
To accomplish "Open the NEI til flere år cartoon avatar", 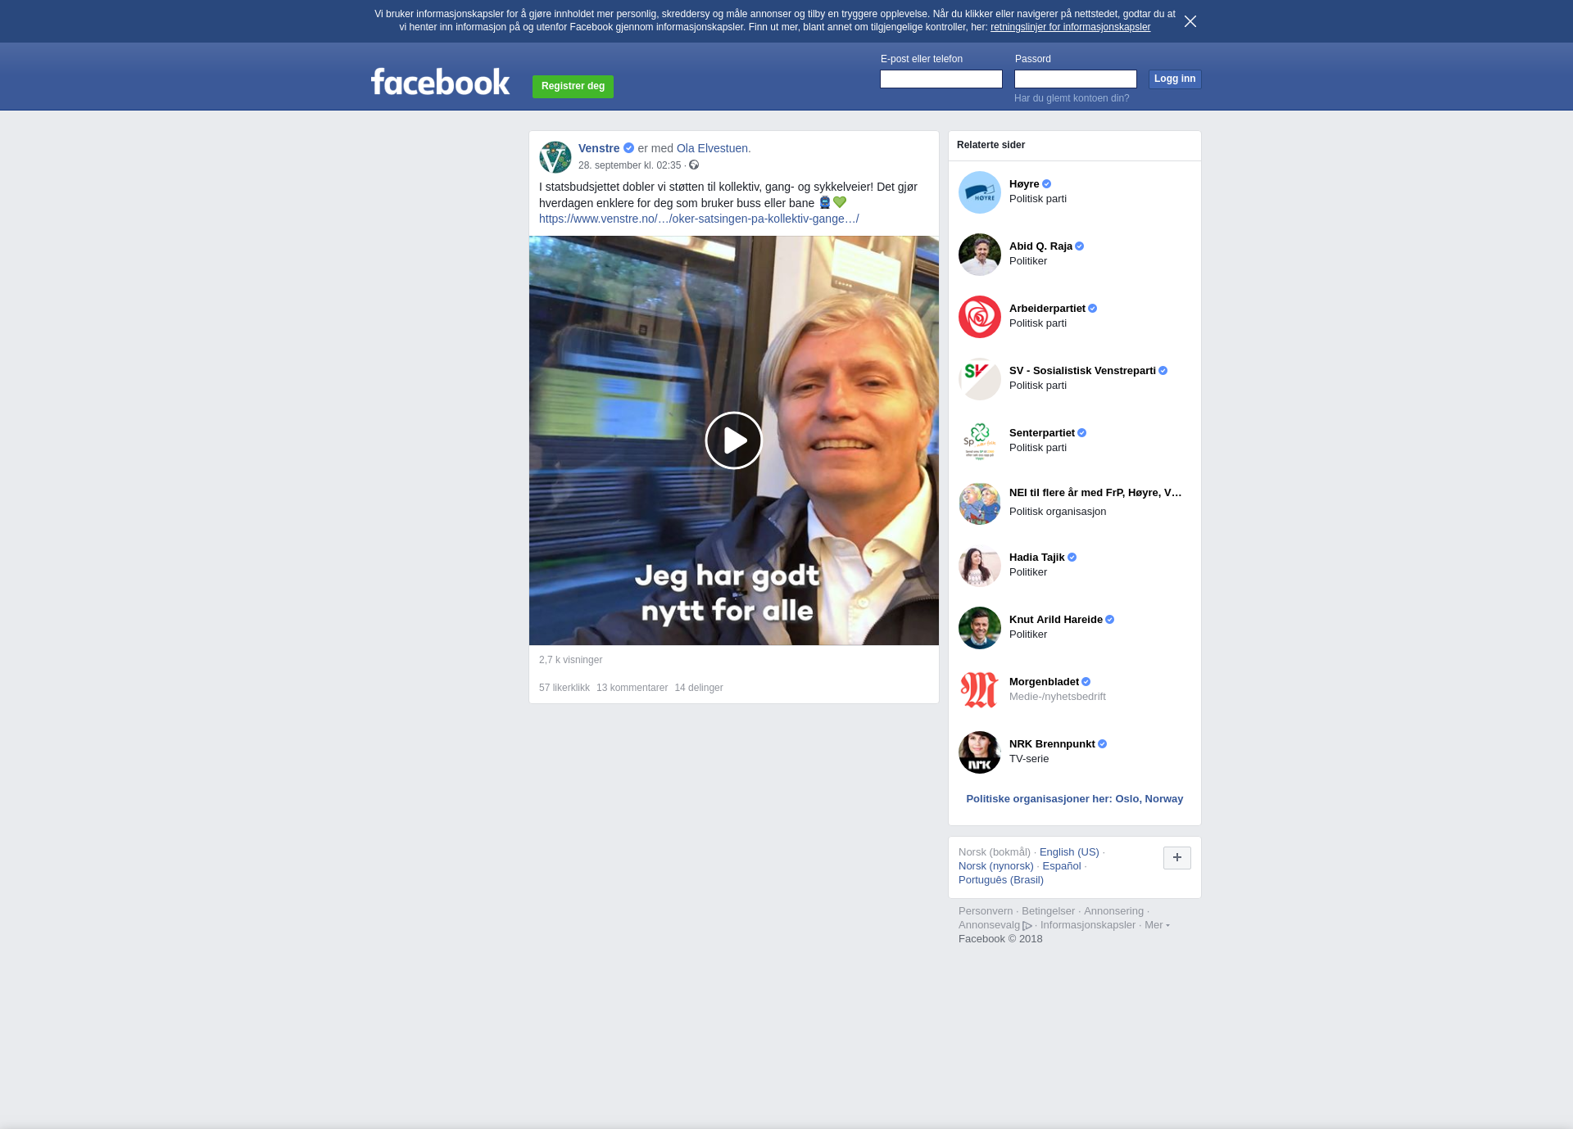I will (980, 504).
